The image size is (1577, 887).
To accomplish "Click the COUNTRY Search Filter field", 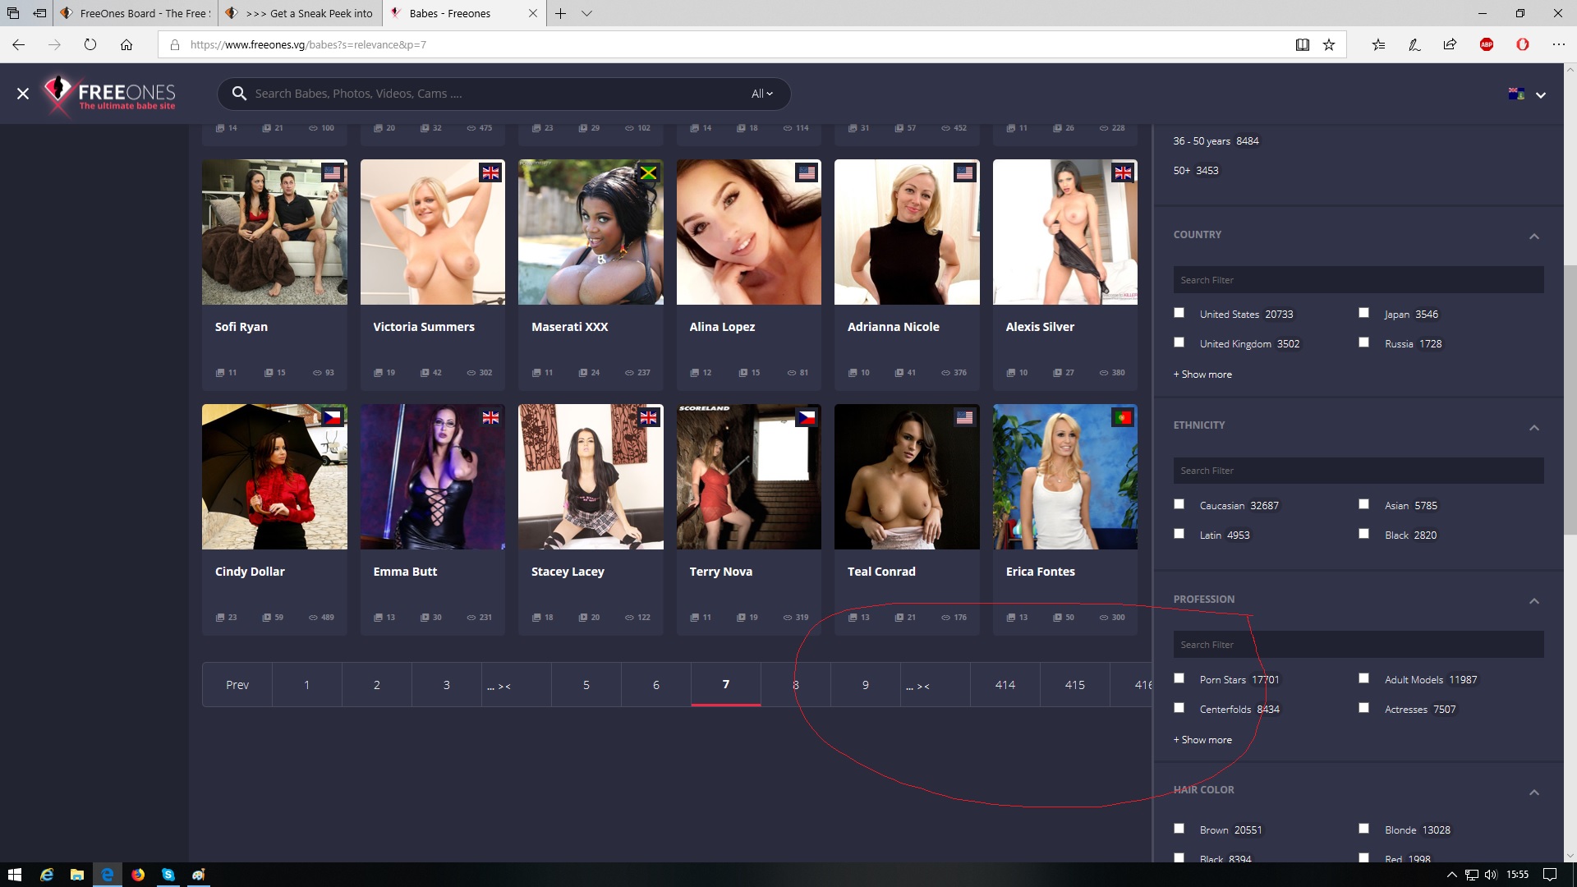I will click(x=1359, y=280).
